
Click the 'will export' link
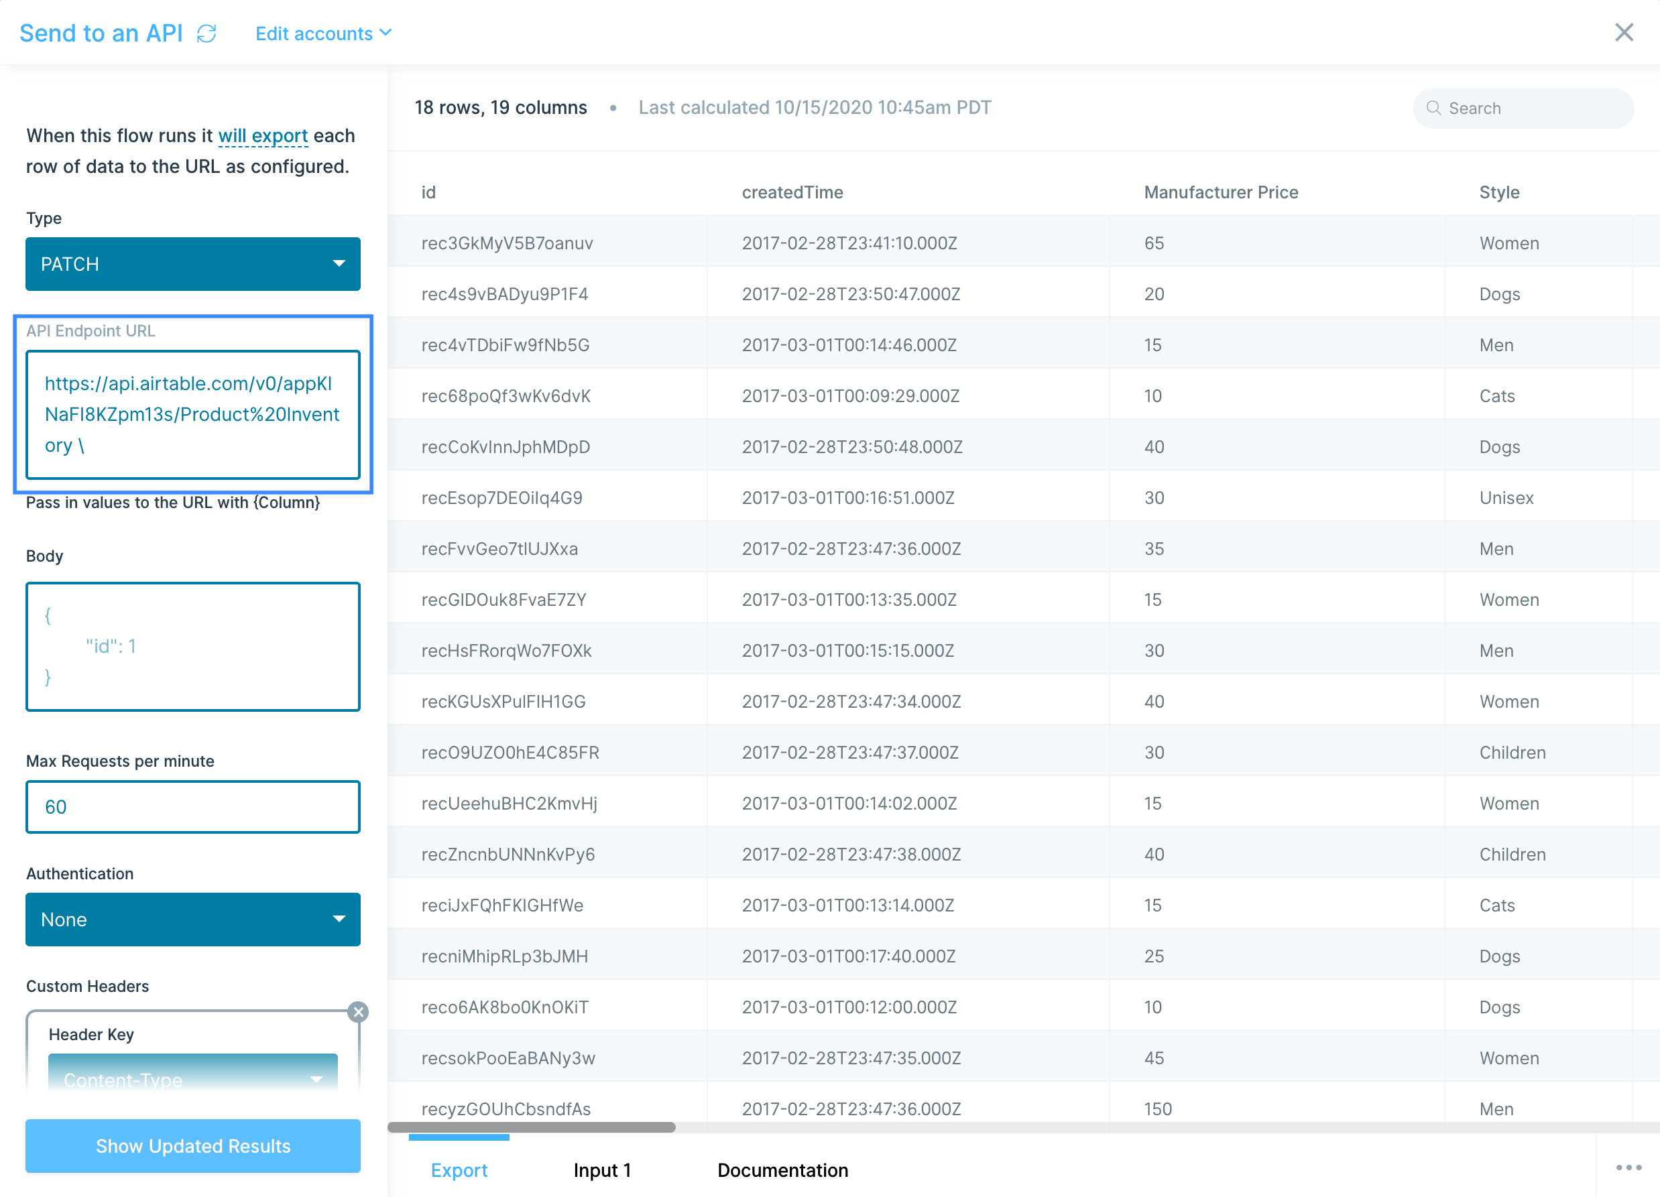tap(263, 136)
